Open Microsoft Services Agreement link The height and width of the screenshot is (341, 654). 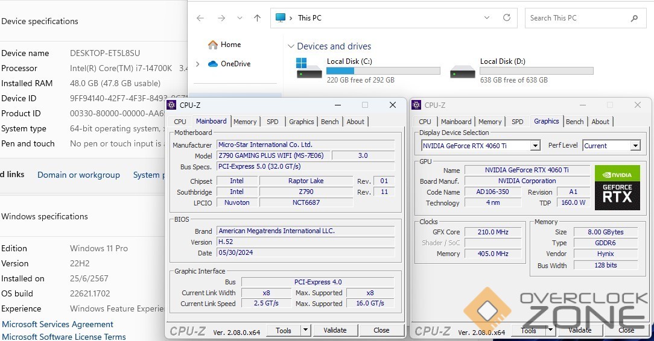click(x=57, y=324)
